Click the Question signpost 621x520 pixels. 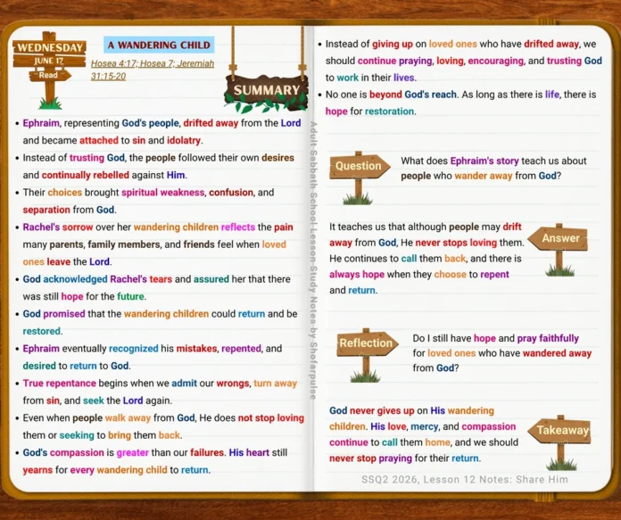pos(359,177)
